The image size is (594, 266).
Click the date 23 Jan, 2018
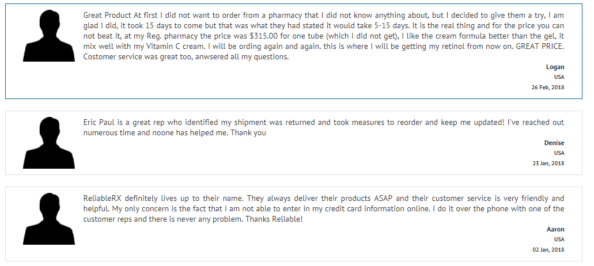pyautogui.click(x=548, y=164)
